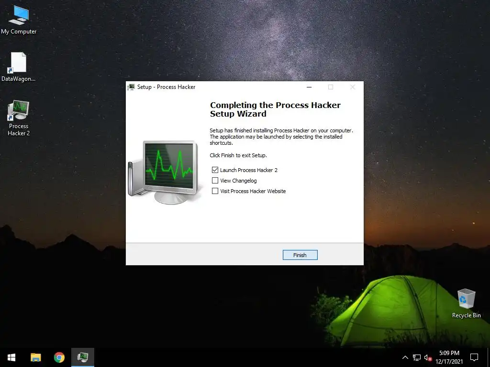Viewport: 490px width, 367px height.
Task: Open the network status tray icon
Action: (x=417, y=357)
